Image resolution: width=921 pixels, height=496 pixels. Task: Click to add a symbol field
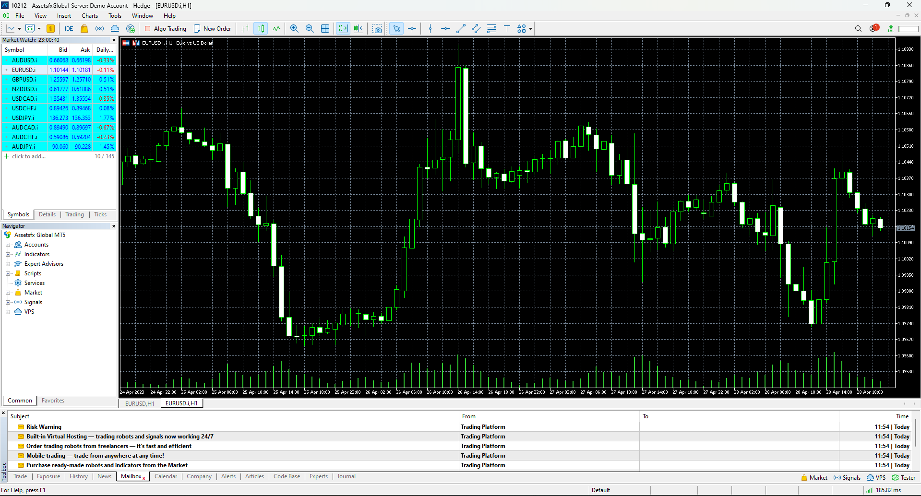click(x=28, y=156)
